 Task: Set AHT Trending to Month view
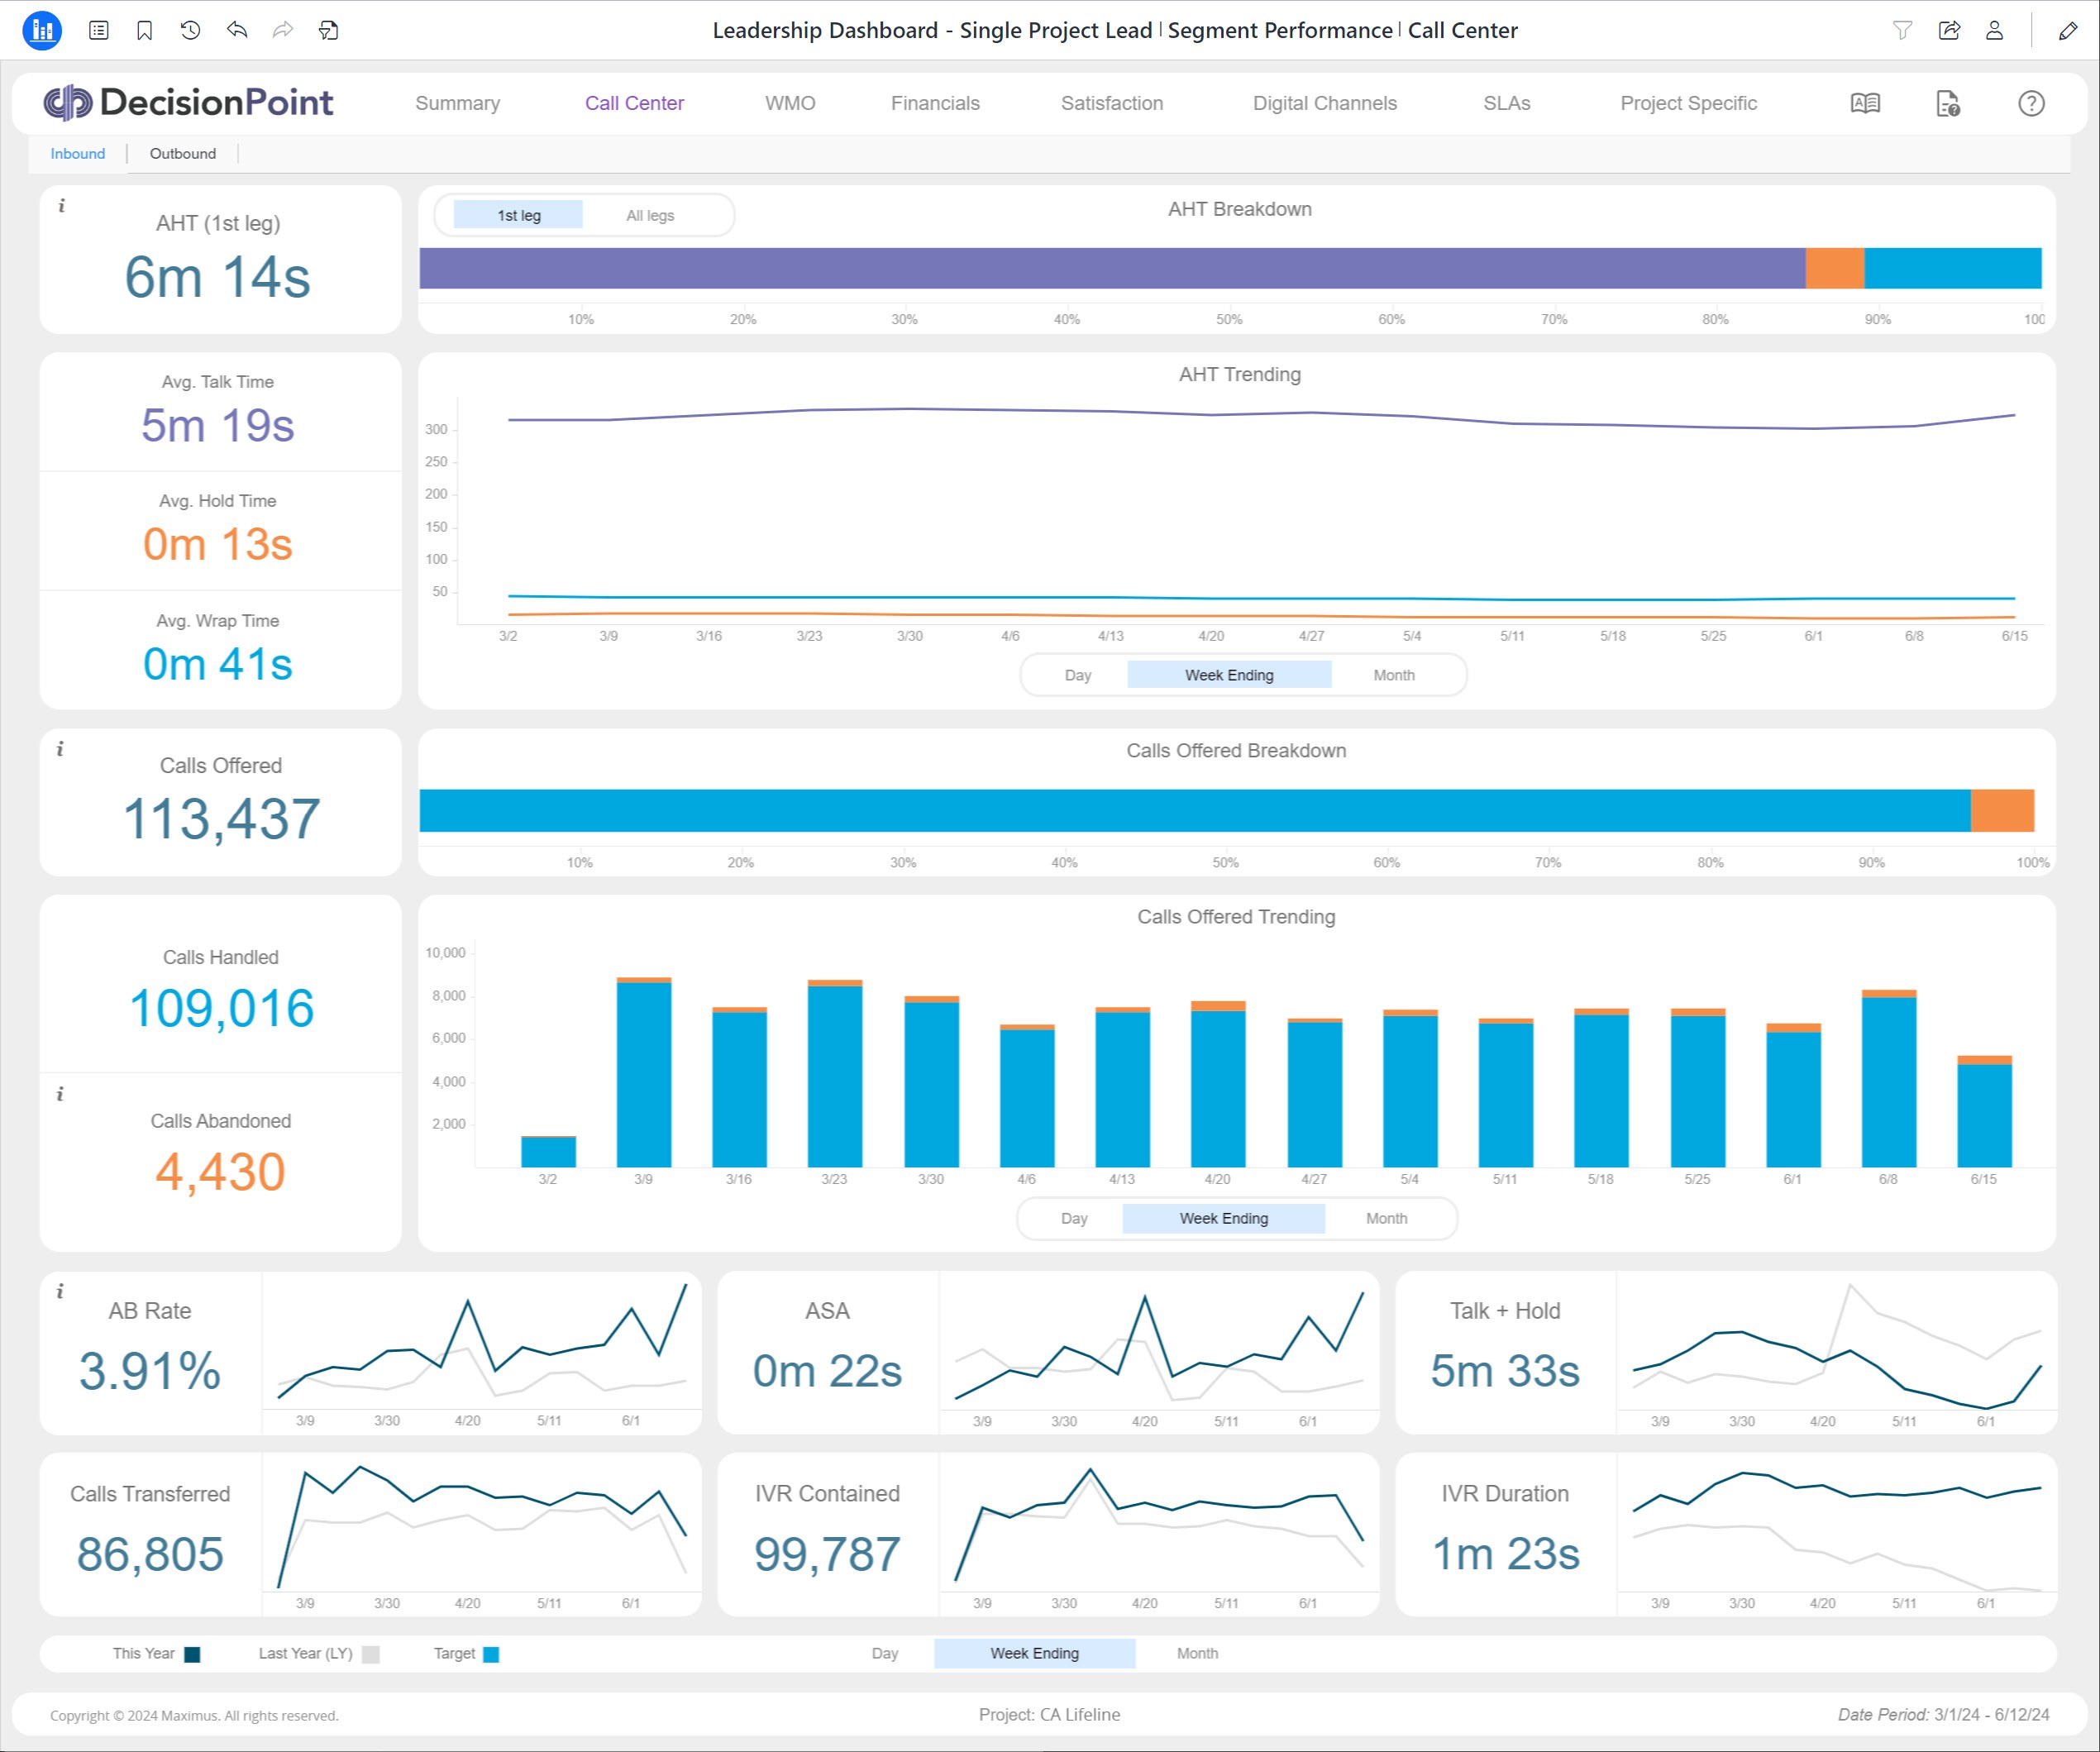coord(1393,675)
